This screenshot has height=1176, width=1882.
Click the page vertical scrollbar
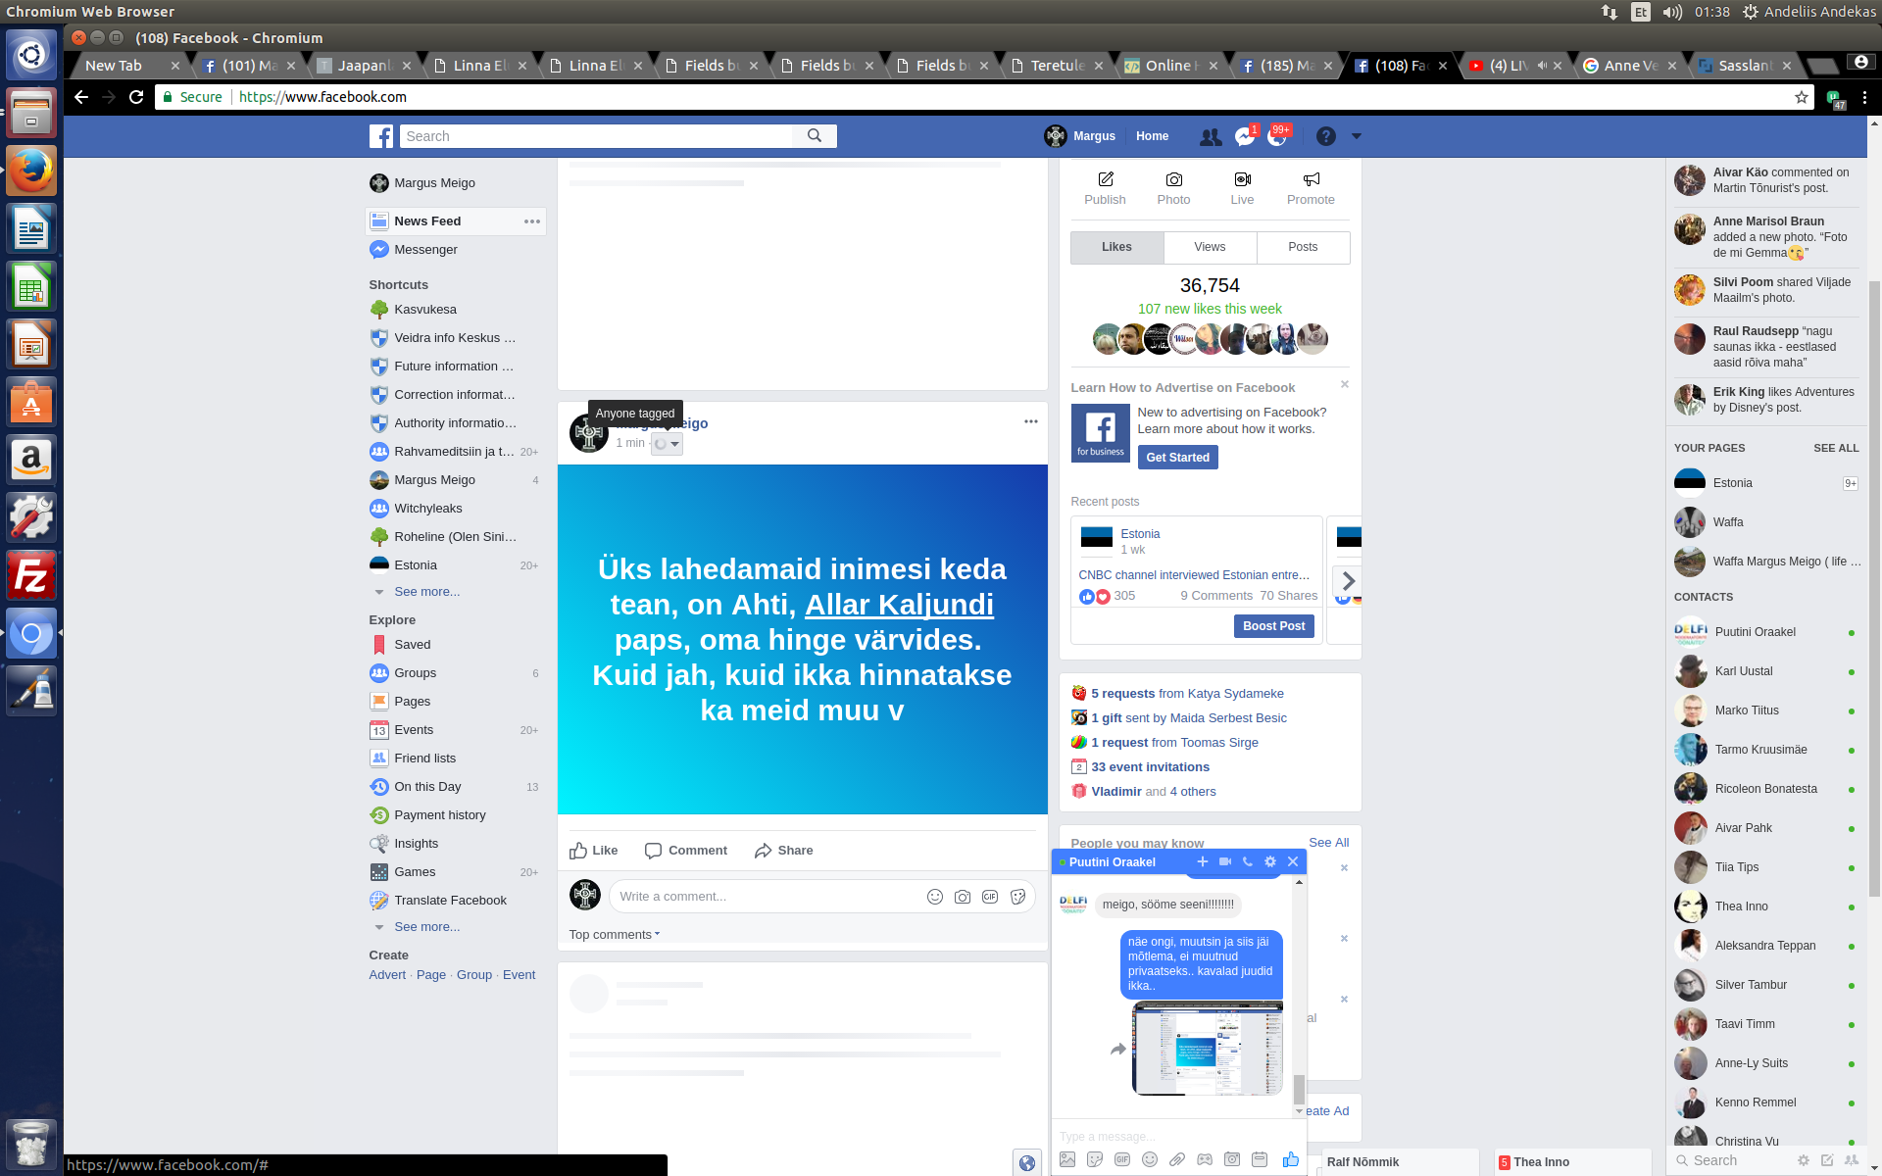tap(1874, 588)
